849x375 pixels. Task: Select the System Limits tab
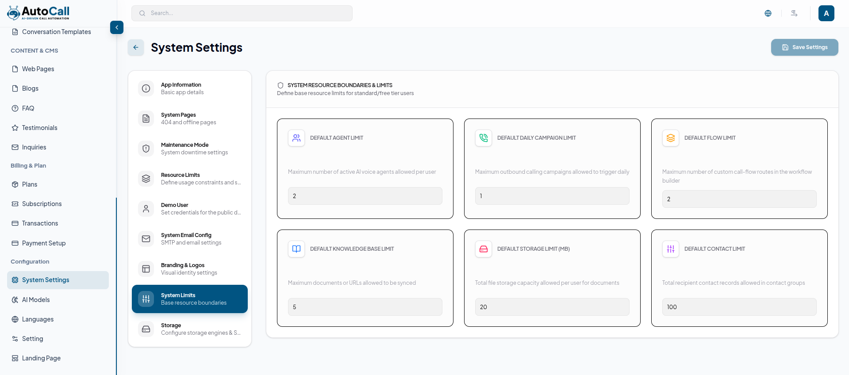click(190, 299)
